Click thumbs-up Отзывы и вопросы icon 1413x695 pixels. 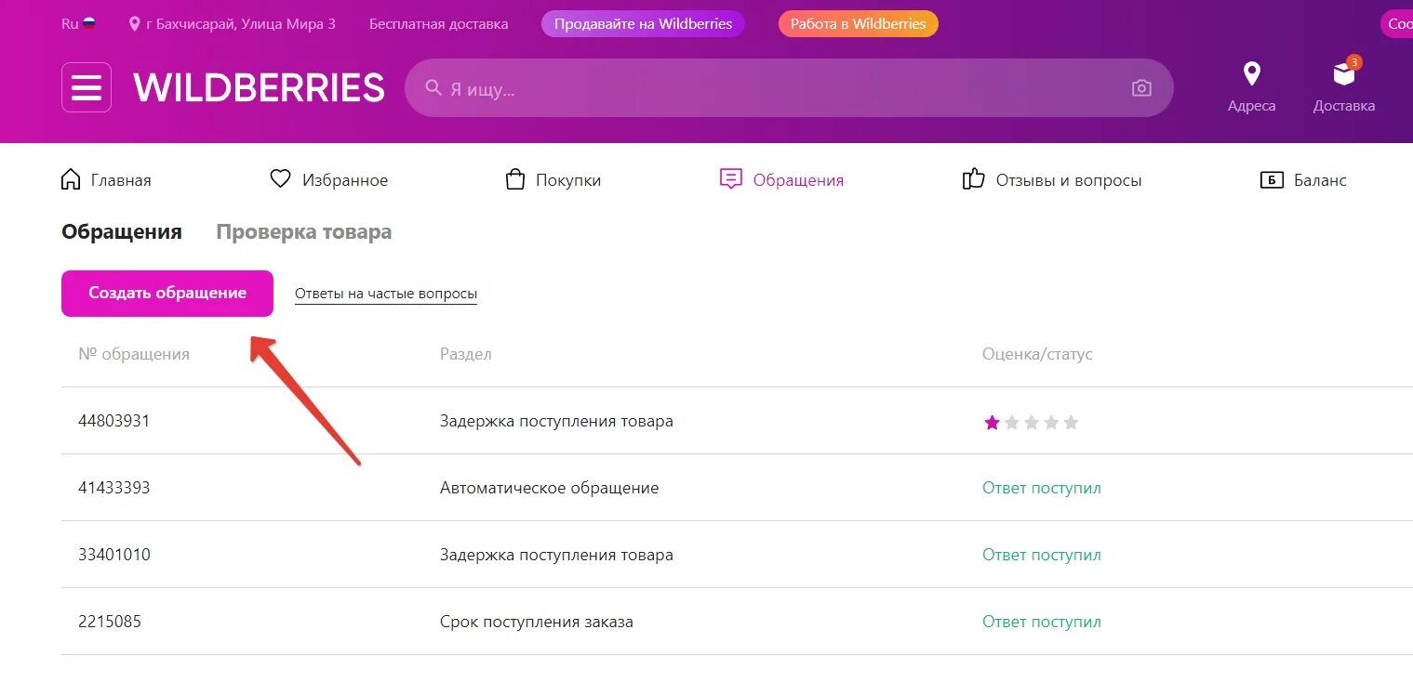[973, 178]
